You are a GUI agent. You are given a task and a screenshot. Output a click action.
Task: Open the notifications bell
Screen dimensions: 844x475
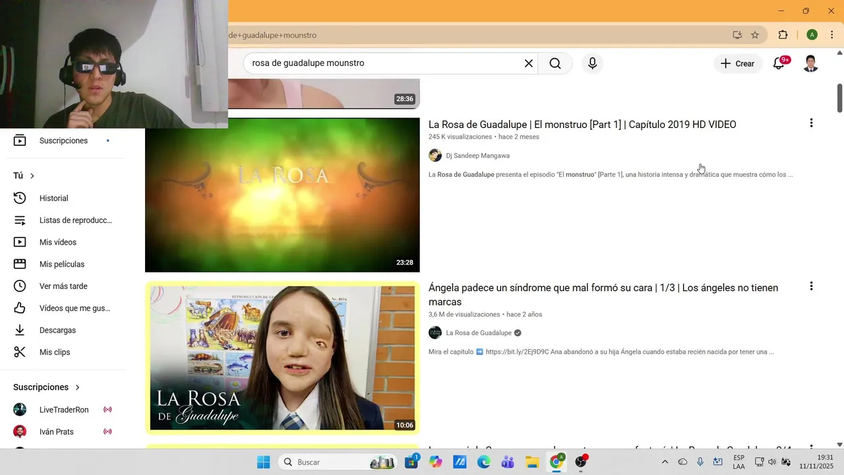(779, 63)
